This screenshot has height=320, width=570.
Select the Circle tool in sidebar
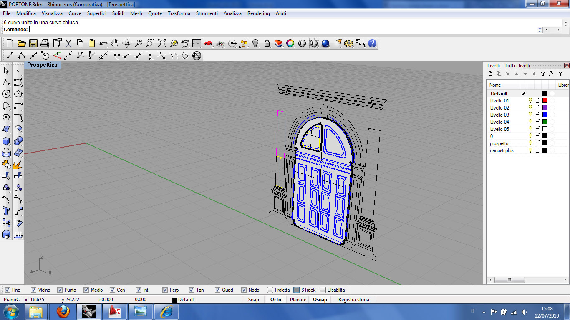[x=6, y=94]
